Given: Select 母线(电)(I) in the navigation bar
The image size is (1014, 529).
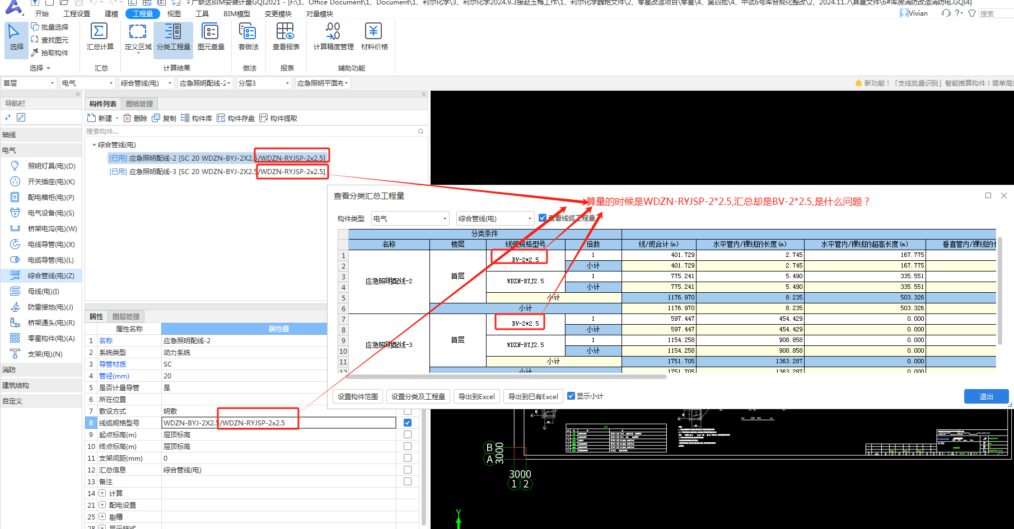Looking at the screenshot, I should tap(35, 291).
